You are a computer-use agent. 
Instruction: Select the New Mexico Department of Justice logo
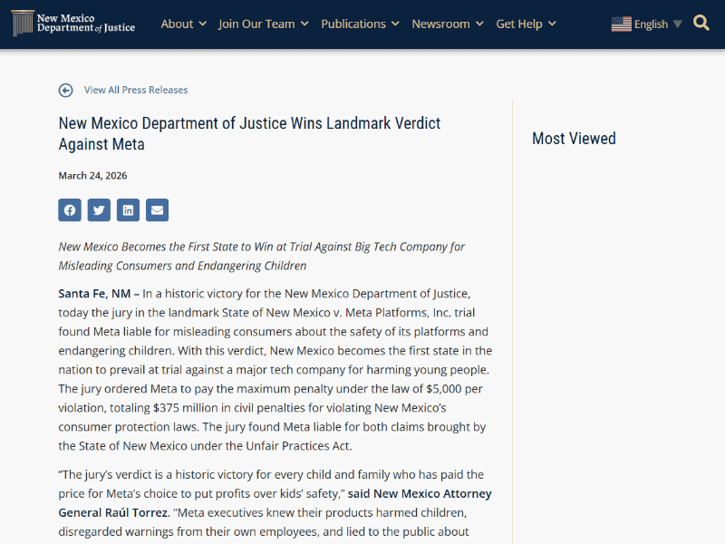[x=72, y=24]
